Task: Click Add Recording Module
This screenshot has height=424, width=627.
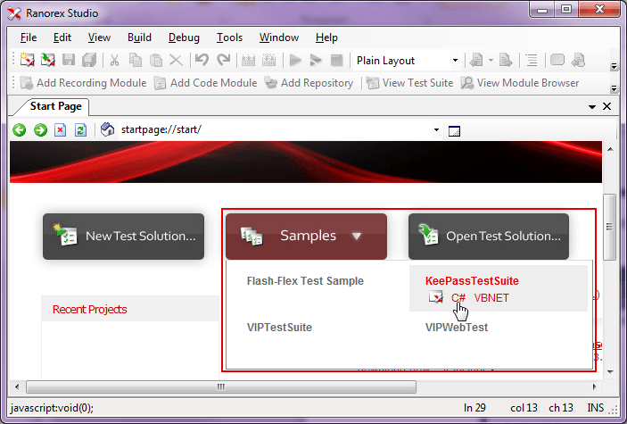Action: 83,83
